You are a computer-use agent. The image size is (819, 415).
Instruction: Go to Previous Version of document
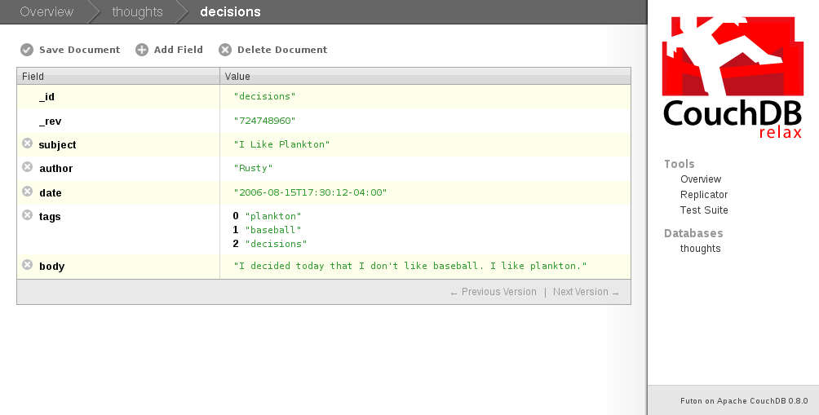(494, 292)
